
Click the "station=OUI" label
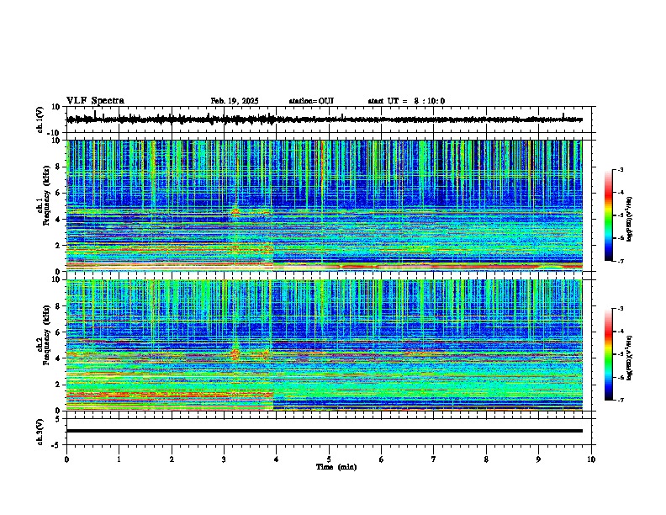point(311,101)
